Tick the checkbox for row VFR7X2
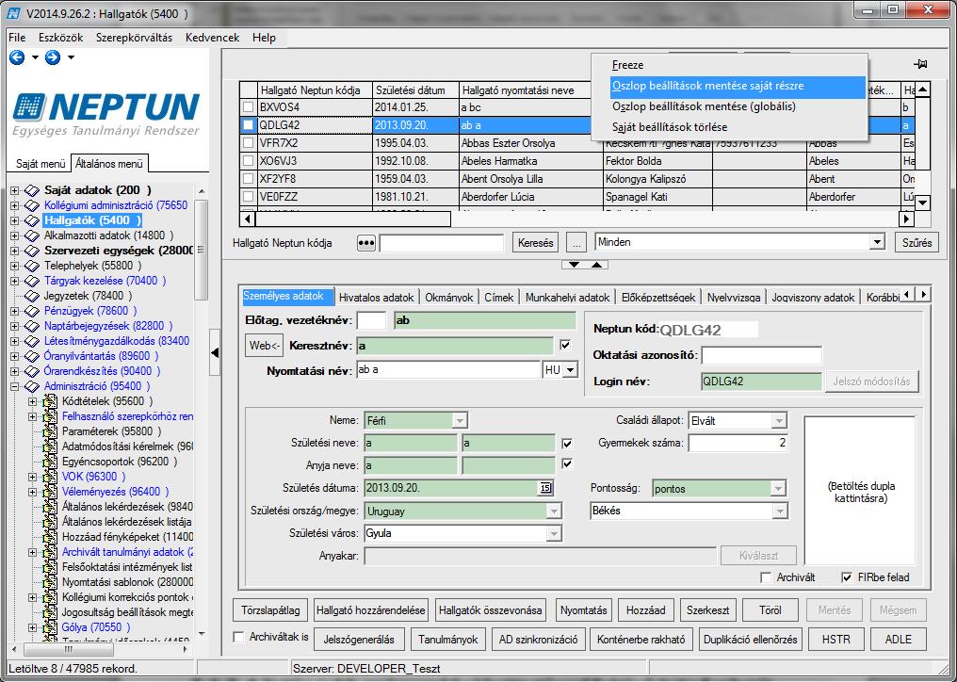957x682 pixels. pyautogui.click(x=249, y=143)
